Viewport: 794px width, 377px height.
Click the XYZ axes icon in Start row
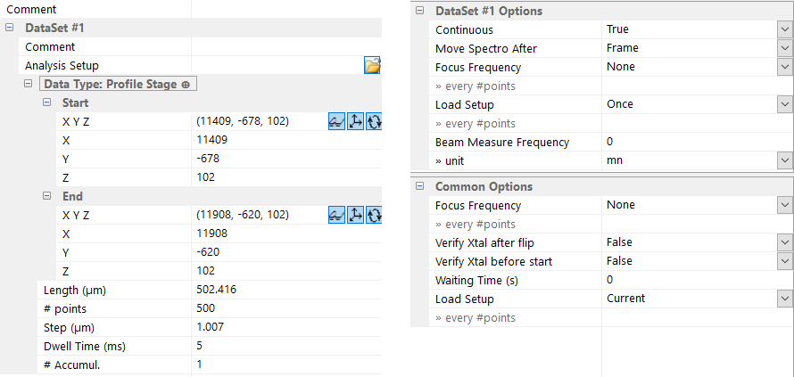coord(355,120)
